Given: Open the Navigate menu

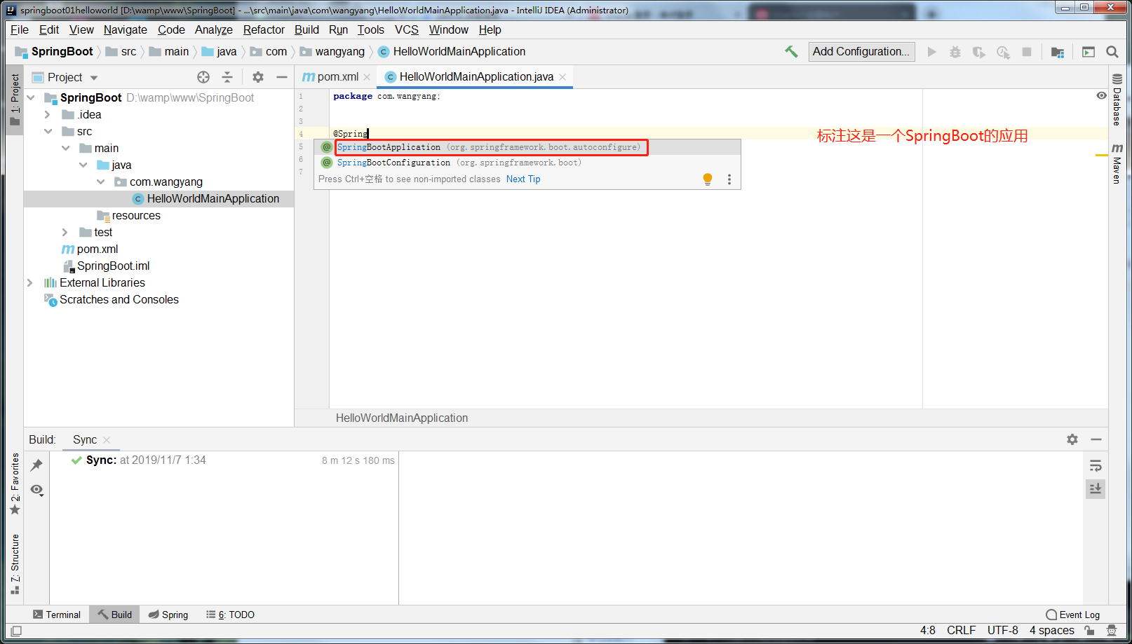Looking at the screenshot, I should (126, 29).
